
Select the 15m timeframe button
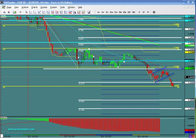116,12
